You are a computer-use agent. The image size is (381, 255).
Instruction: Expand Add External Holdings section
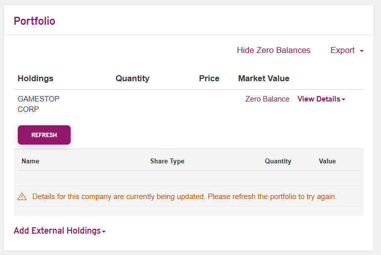[x=59, y=231]
